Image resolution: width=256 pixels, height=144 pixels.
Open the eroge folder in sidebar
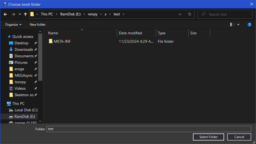[x=19, y=69]
